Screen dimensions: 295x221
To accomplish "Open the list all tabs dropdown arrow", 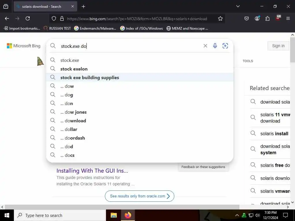I will click(x=238, y=6).
